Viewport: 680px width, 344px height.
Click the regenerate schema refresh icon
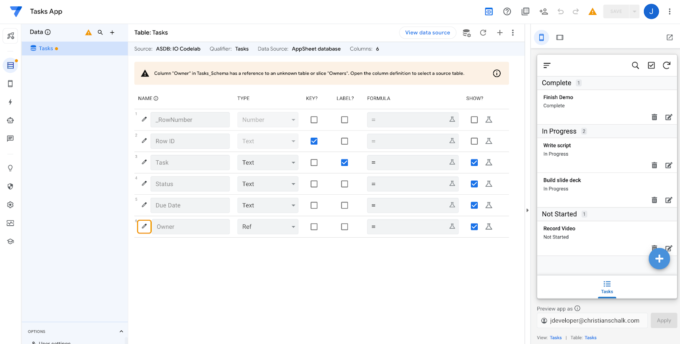pyautogui.click(x=483, y=33)
